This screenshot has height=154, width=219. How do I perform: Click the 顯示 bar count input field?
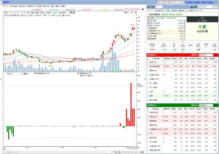[x=131, y=12]
